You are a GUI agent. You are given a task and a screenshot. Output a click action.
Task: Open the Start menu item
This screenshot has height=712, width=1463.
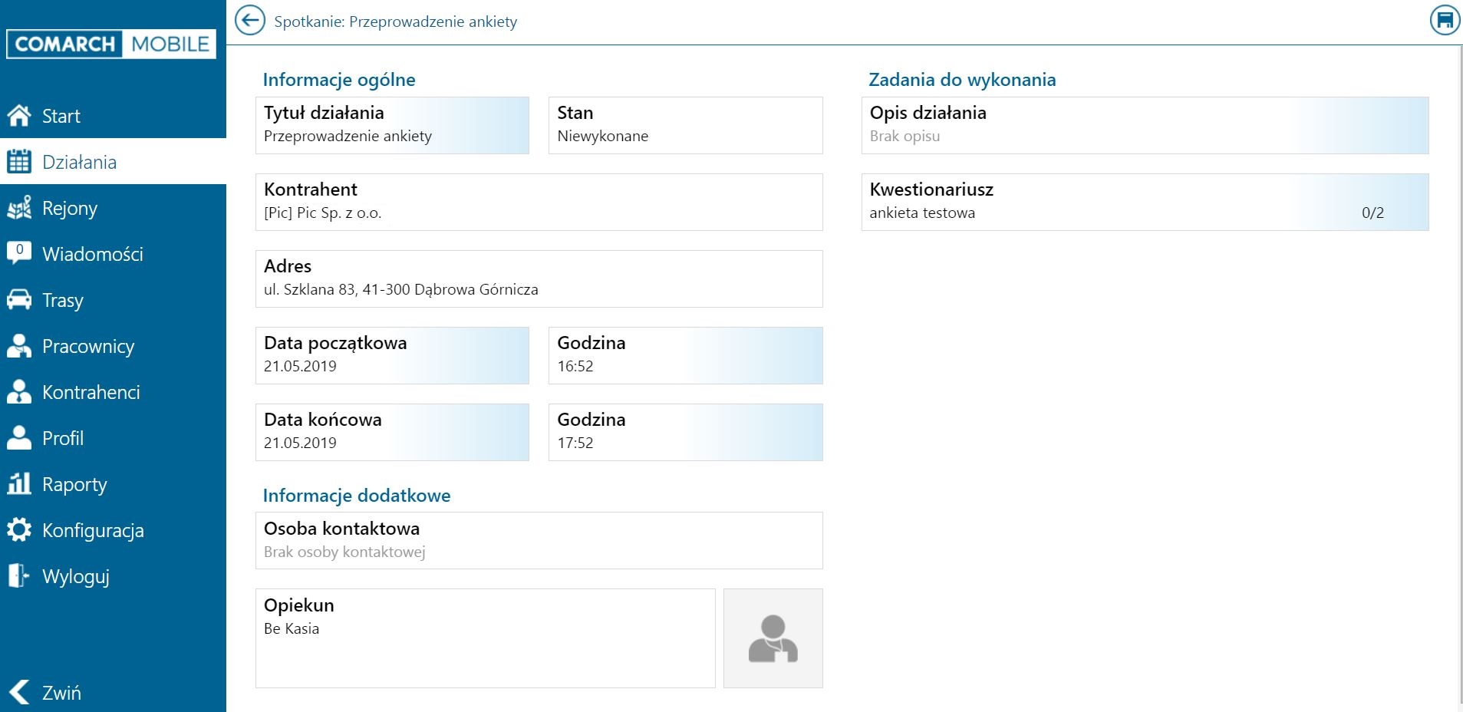click(113, 116)
